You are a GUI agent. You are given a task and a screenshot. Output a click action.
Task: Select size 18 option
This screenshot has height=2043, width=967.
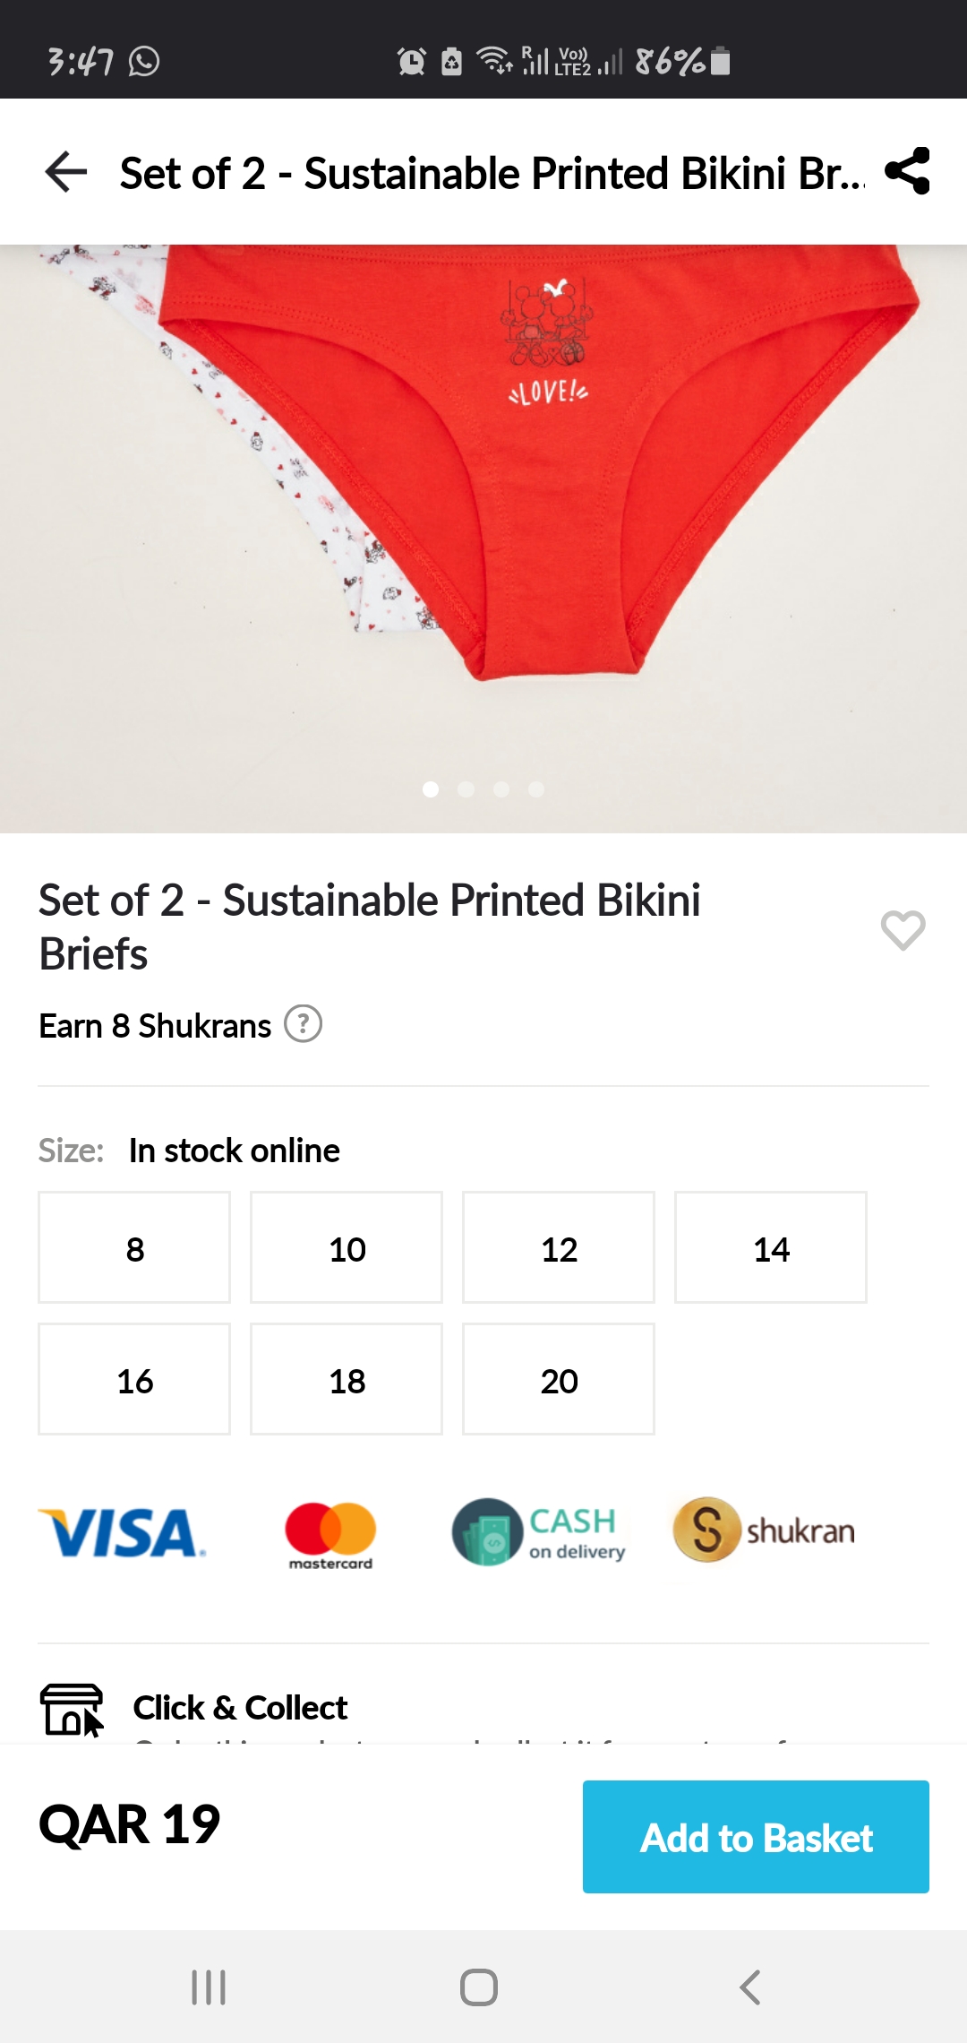point(347,1379)
